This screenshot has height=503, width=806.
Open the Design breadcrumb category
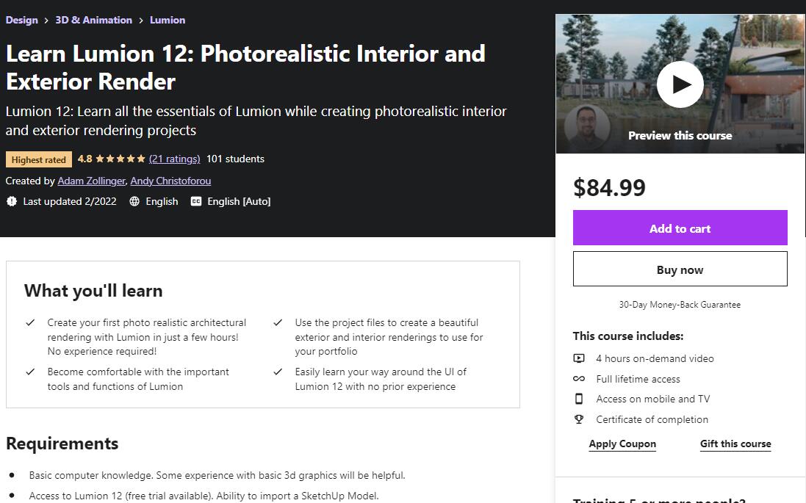point(21,20)
